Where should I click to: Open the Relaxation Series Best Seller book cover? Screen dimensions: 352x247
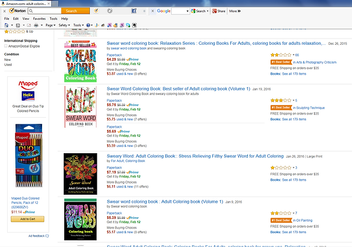point(80,61)
